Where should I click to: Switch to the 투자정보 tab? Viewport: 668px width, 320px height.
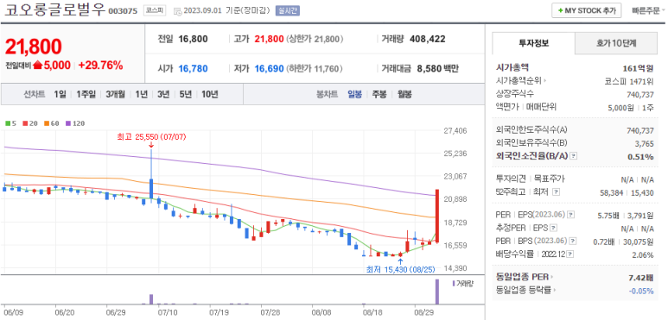tap(533, 43)
